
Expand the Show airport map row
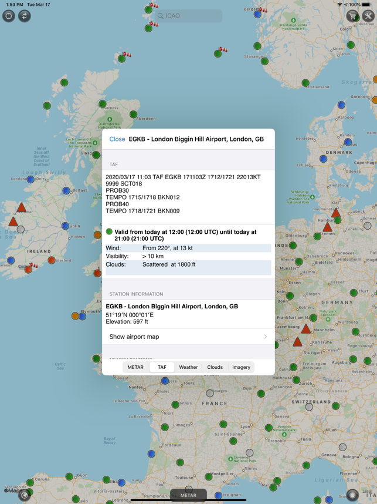(188, 337)
